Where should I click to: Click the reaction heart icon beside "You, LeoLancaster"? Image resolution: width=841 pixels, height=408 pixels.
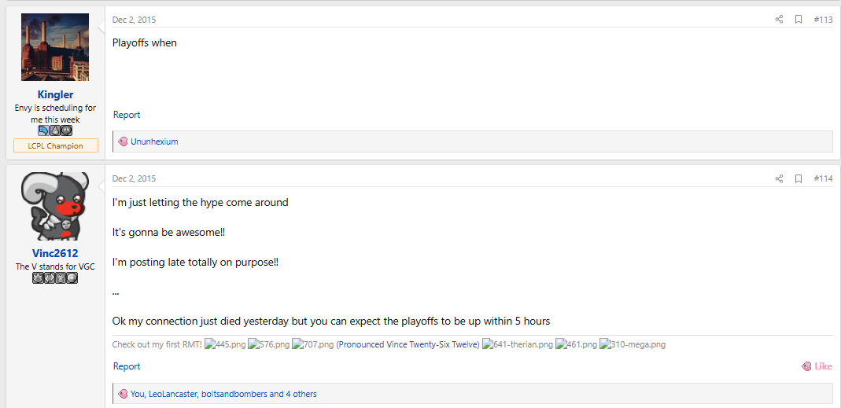pos(123,394)
